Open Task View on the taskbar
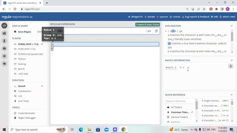Screen dimensions: 237x133 72,130
